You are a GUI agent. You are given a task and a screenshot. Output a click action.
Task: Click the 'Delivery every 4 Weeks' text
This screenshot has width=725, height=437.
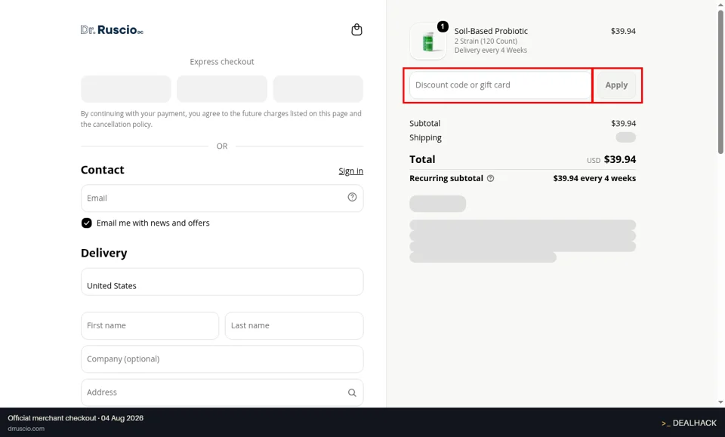[491, 51]
